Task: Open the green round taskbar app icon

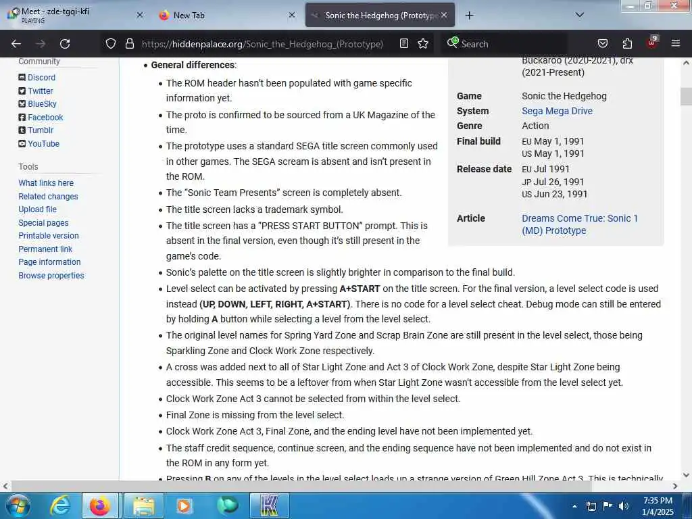Action: coord(227,505)
